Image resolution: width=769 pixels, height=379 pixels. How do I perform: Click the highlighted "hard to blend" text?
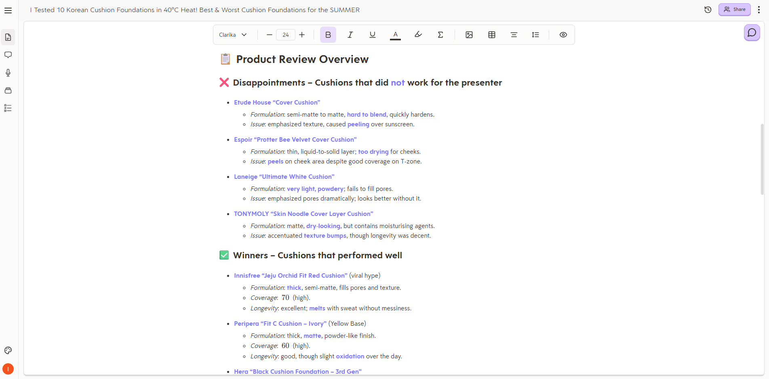(367, 115)
